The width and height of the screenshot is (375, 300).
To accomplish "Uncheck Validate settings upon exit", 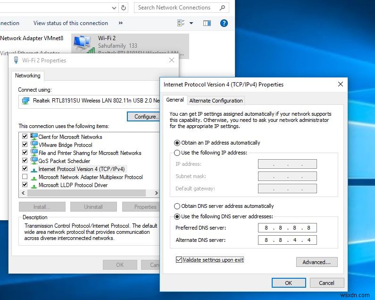I will click(179, 260).
